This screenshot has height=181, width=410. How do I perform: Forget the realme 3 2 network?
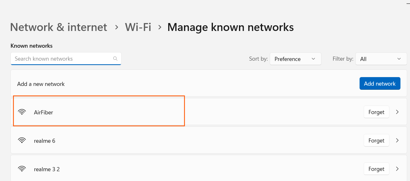pos(376,169)
